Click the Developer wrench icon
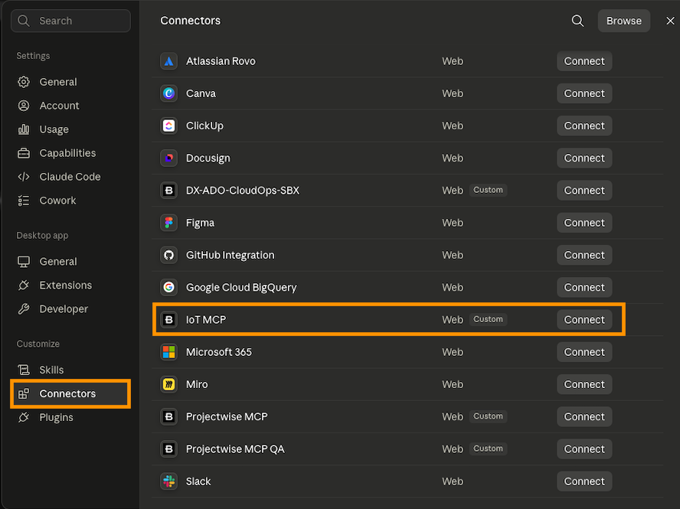This screenshot has height=509, width=680. click(24, 308)
